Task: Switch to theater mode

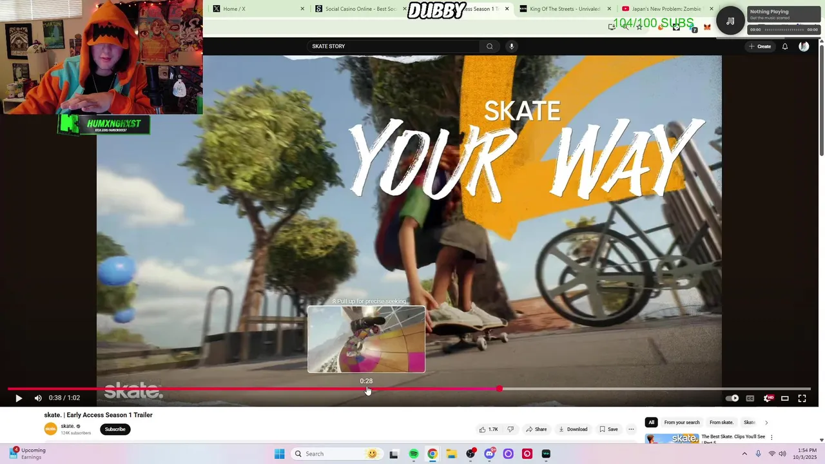Action: pos(785,398)
